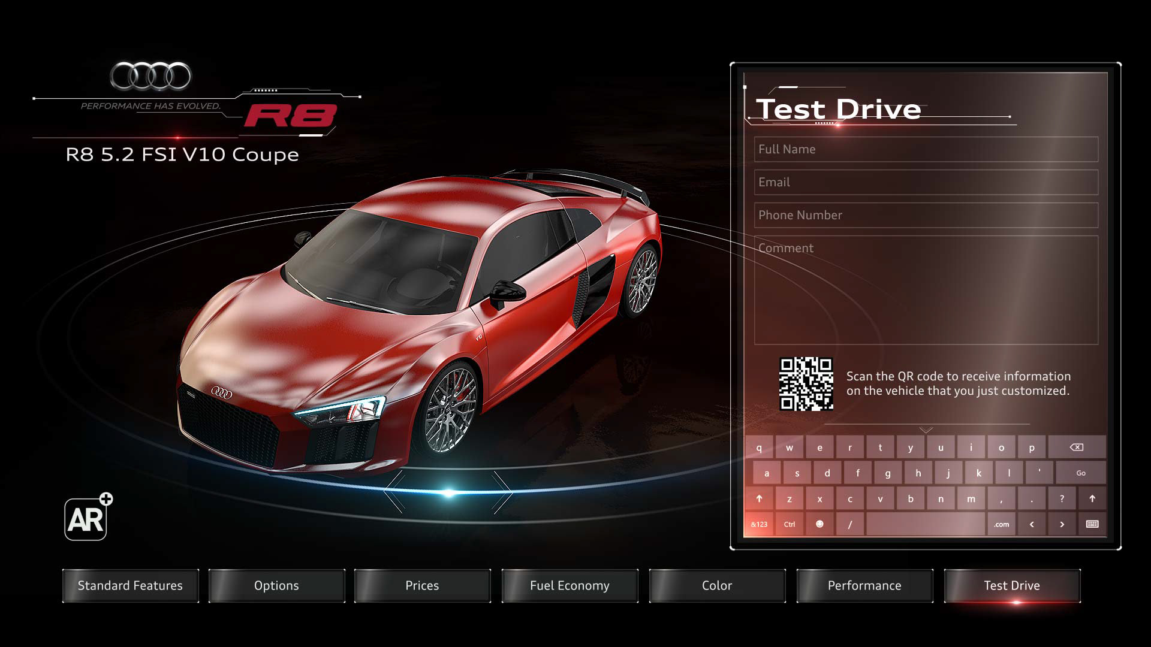Image resolution: width=1151 pixels, height=647 pixels.
Task: Tap the question mark key
Action: [x=1062, y=498]
